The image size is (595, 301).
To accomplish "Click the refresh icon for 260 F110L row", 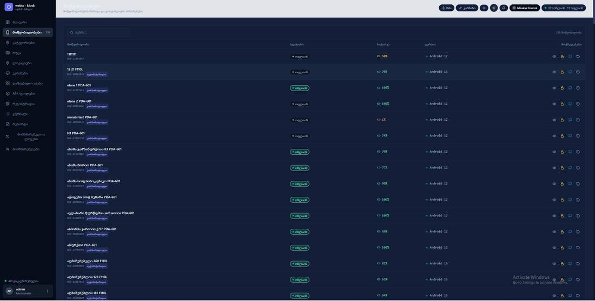I will click(x=578, y=264).
